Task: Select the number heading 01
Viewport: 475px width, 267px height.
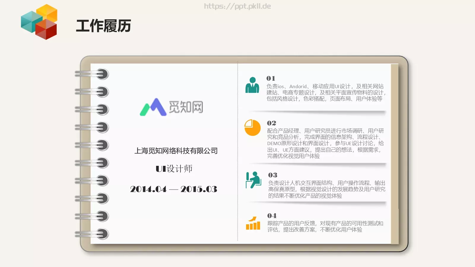Action: [x=271, y=78]
